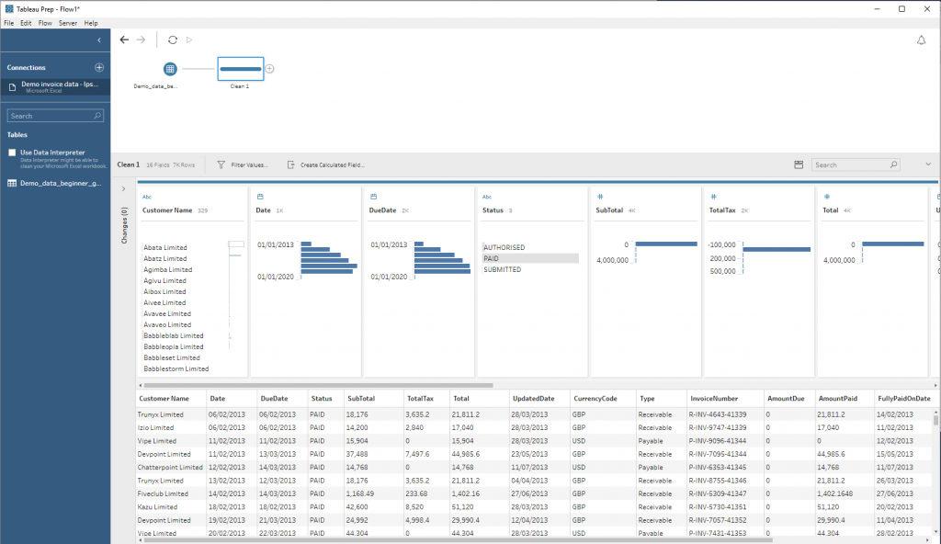The height and width of the screenshot is (544, 941).
Task: Click the InvoiceNumber column header
Action: click(725, 398)
